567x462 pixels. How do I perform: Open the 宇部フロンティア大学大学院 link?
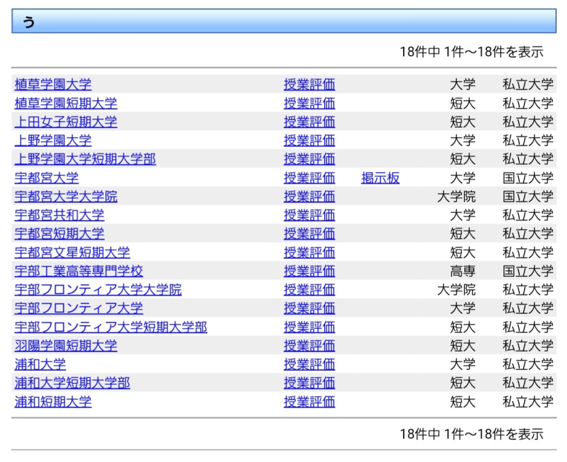(x=98, y=290)
